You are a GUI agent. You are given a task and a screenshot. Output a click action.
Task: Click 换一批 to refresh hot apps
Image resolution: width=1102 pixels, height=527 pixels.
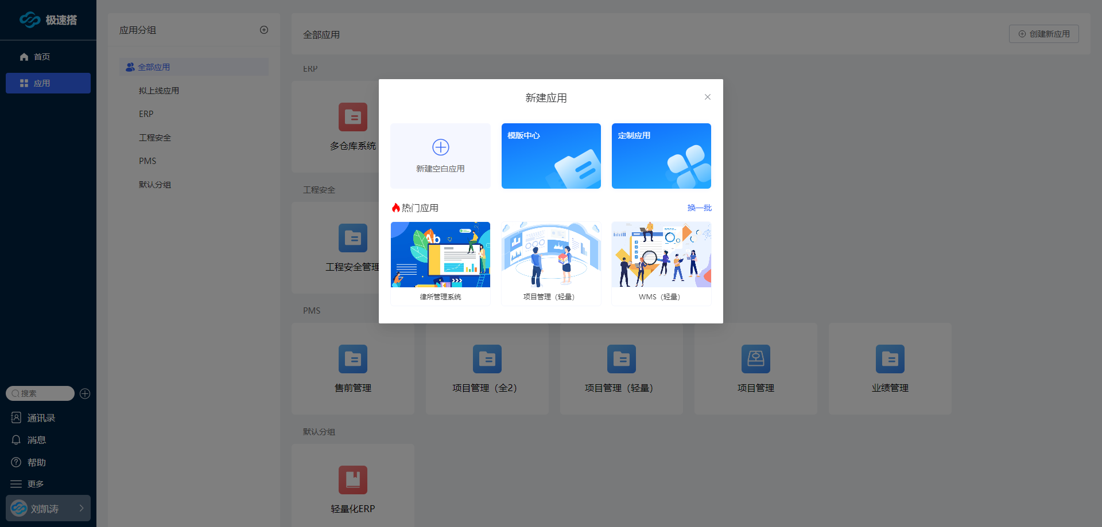[x=699, y=208]
